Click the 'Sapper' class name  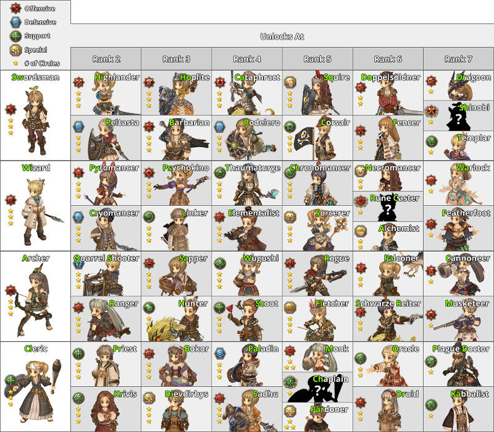coord(193,258)
